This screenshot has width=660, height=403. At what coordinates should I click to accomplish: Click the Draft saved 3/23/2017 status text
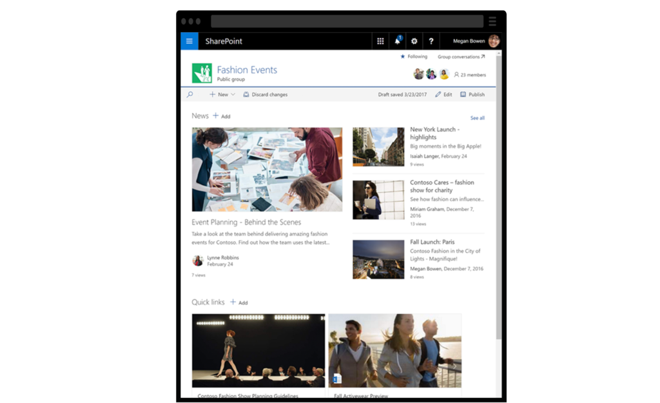coord(402,95)
